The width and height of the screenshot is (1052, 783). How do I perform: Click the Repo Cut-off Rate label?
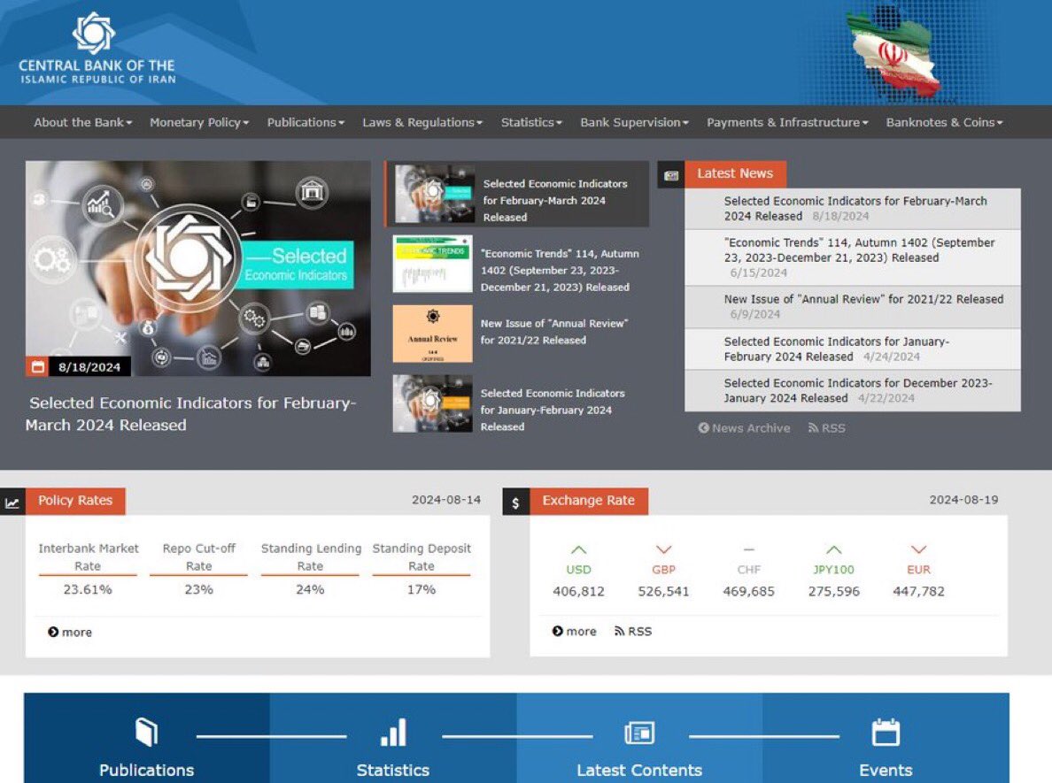pos(198,557)
